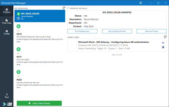Toggle favorite star for P277 printer

[18, 53]
